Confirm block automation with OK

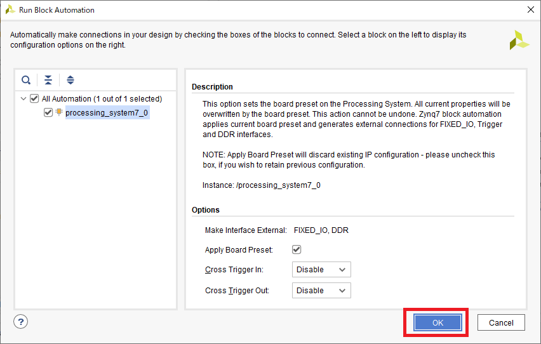(437, 322)
